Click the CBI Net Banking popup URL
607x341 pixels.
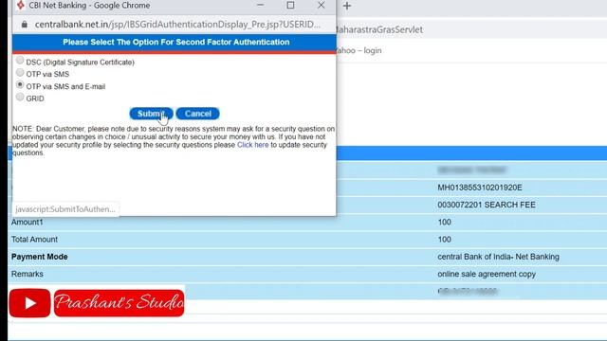pos(177,25)
